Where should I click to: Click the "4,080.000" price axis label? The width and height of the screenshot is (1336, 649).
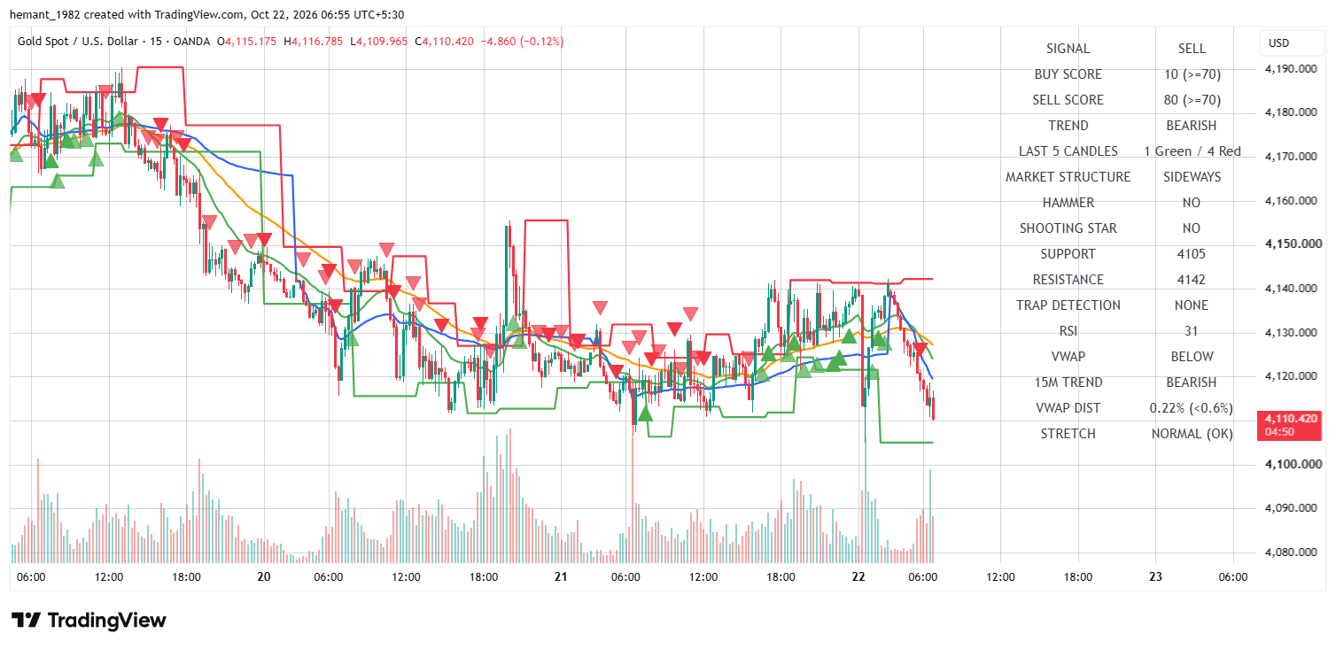tap(1290, 552)
